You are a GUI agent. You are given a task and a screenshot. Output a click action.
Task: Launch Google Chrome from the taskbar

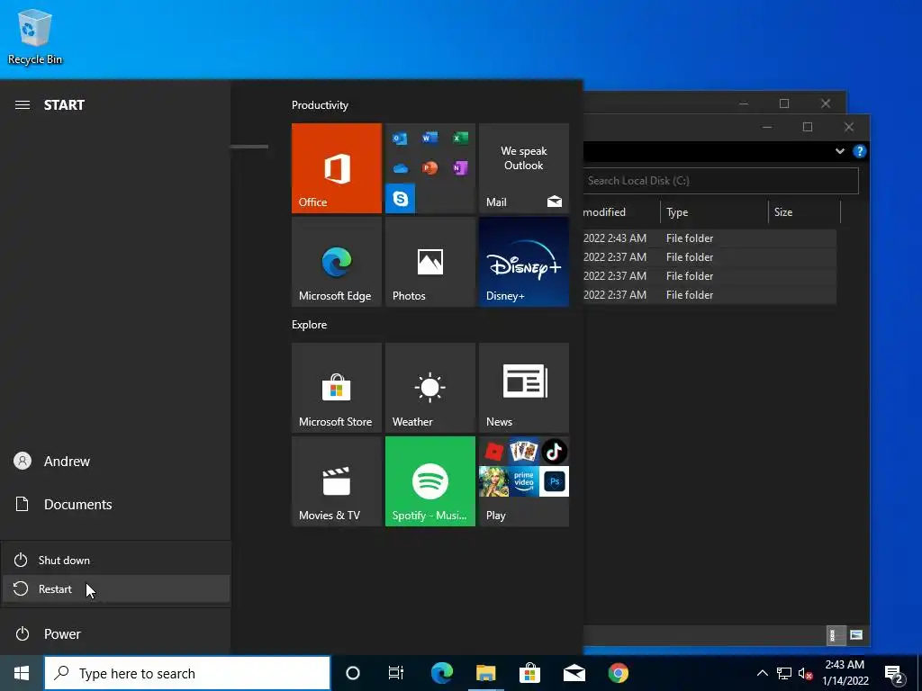618,673
